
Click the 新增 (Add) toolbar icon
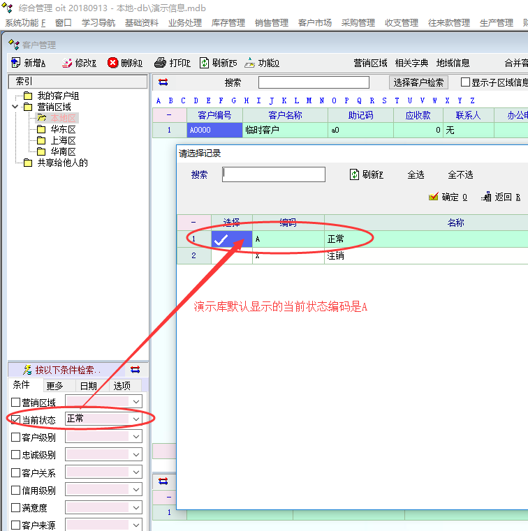click(16, 63)
